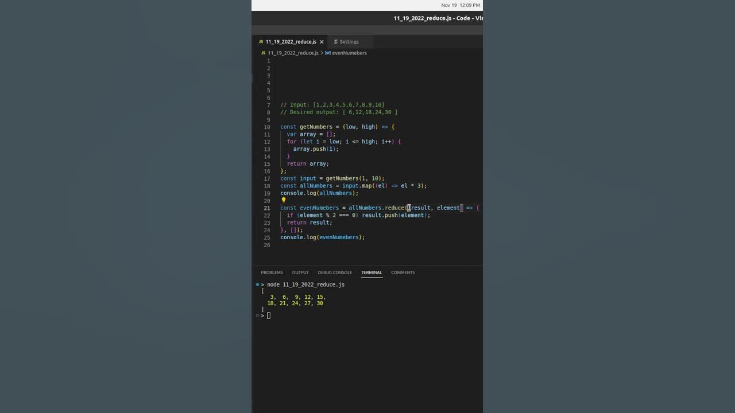Open the COMMENTS panel tab
Screen dimensions: 735x413
(x=403, y=272)
